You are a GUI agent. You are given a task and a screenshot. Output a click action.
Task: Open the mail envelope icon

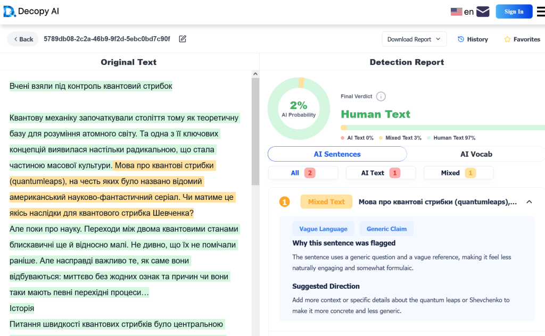point(483,12)
